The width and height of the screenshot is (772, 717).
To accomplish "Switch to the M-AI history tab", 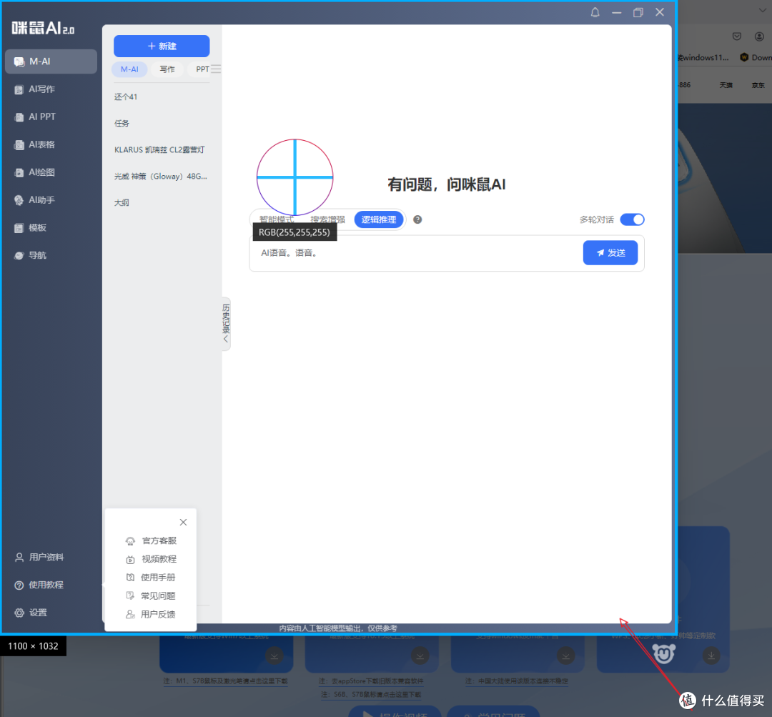I will point(129,69).
